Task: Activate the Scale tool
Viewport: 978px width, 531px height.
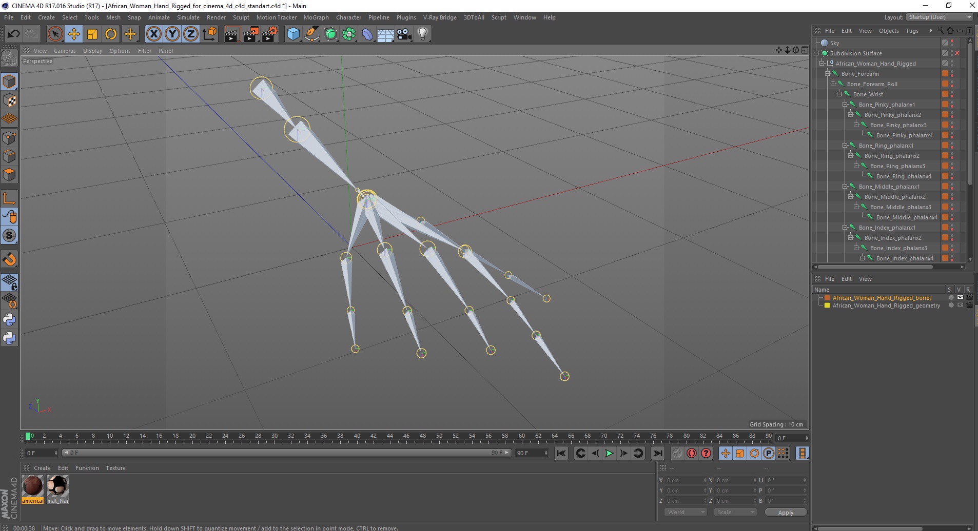Action: click(92, 34)
